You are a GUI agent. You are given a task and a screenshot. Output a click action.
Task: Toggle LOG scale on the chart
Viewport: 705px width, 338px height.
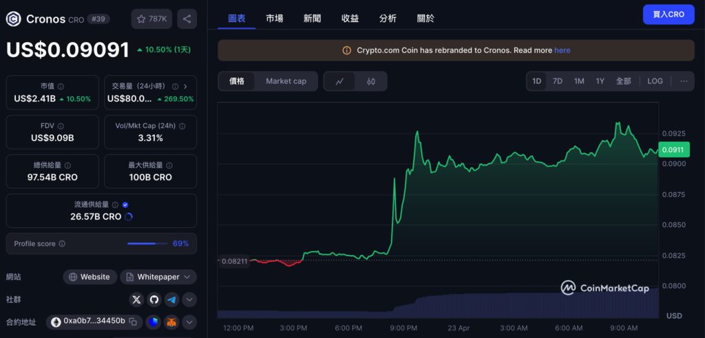[x=655, y=81]
